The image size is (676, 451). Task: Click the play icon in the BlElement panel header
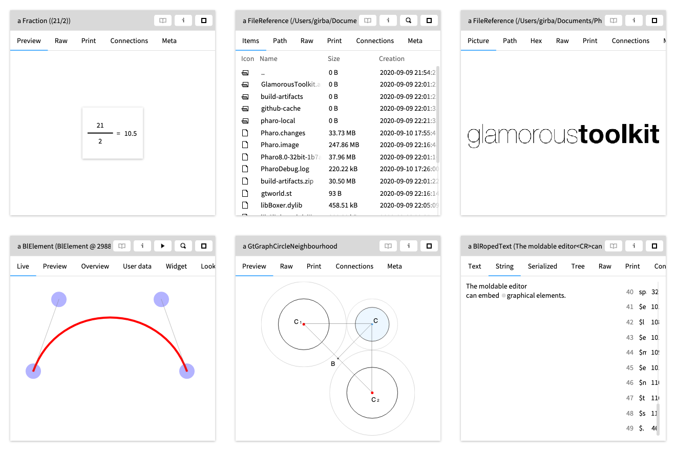pos(163,246)
